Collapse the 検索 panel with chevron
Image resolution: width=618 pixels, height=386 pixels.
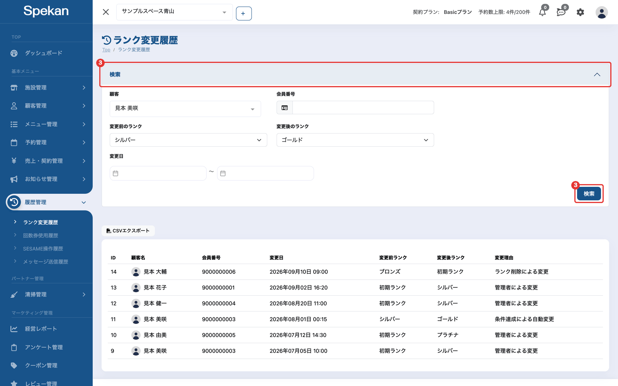click(597, 74)
